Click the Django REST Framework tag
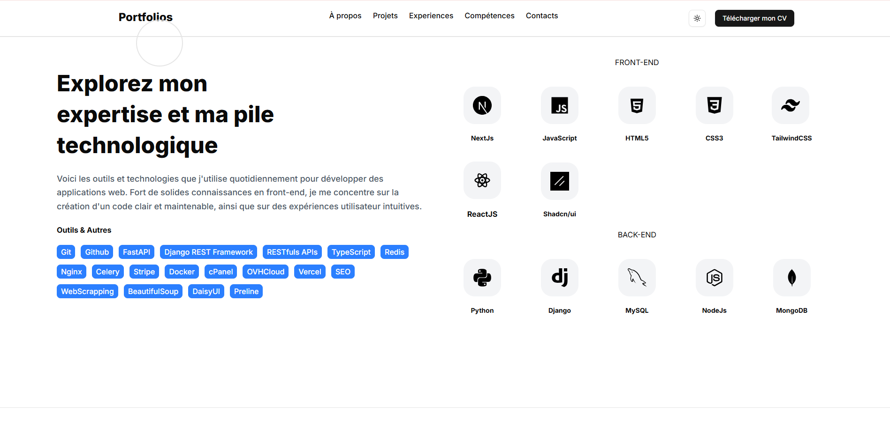Viewport: 890px width, 442px height. click(x=208, y=252)
